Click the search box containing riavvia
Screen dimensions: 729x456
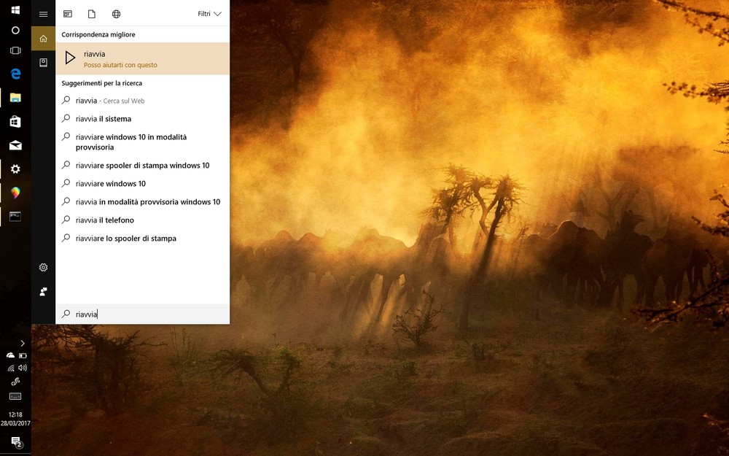pyautogui.click(x=142, y=314)
